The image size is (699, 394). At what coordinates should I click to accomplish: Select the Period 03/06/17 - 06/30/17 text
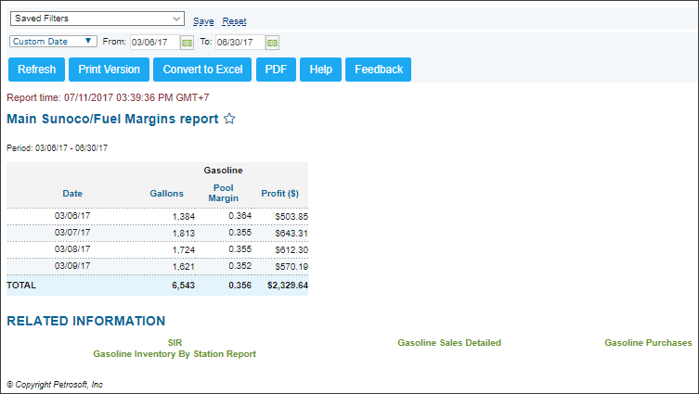57,147
